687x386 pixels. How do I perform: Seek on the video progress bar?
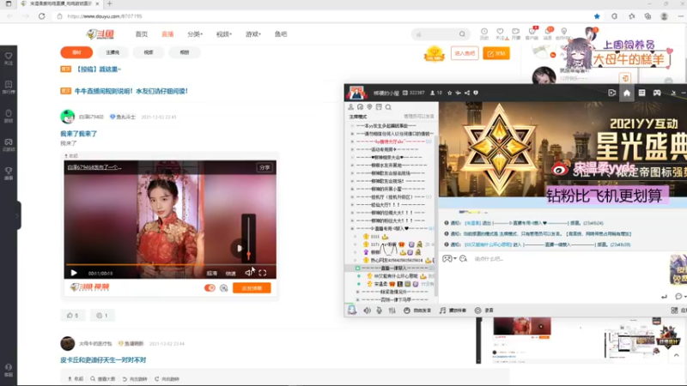point(170,264)
